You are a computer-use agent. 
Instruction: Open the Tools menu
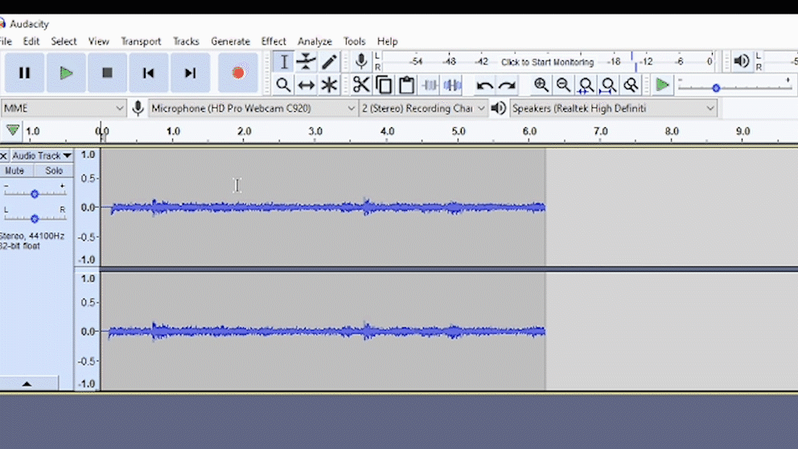coord(354,41)
